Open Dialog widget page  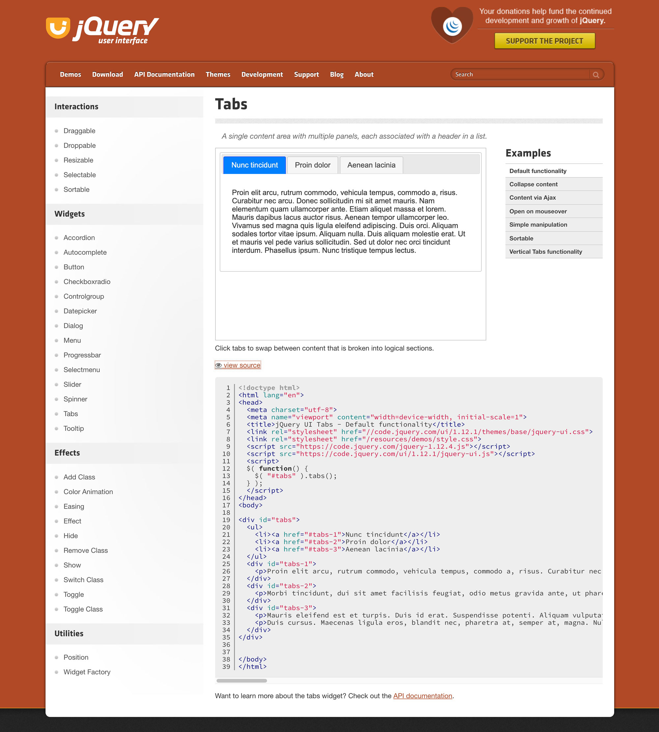click(73, 326)
